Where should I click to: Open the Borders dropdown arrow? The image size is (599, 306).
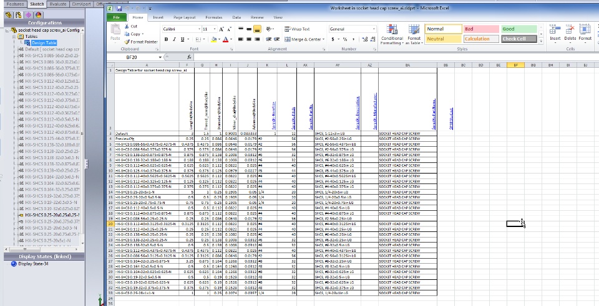(204, 39)
